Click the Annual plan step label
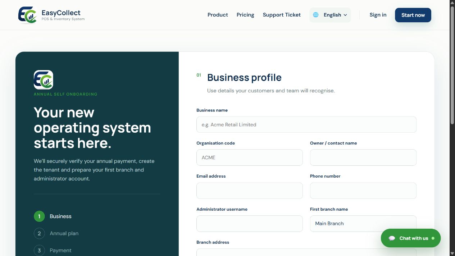Viewport: 455px width, 256px height. point(64,233)
